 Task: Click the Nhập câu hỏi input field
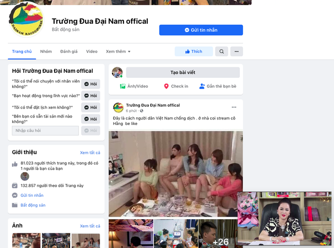click(46, 131)
